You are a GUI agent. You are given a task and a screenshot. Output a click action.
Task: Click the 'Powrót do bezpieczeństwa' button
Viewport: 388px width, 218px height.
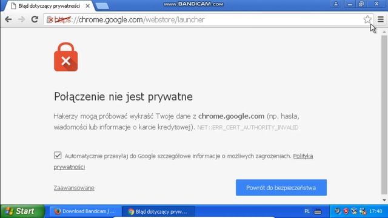pyautogui.click(x=281, y=188)
